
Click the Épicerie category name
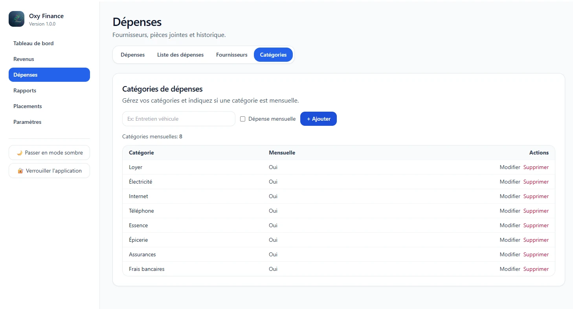coord(138,240)
